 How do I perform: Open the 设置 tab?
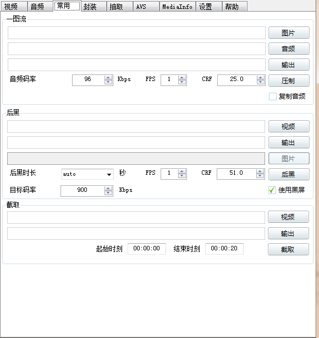pyautogui.click(x=208, y=7)
